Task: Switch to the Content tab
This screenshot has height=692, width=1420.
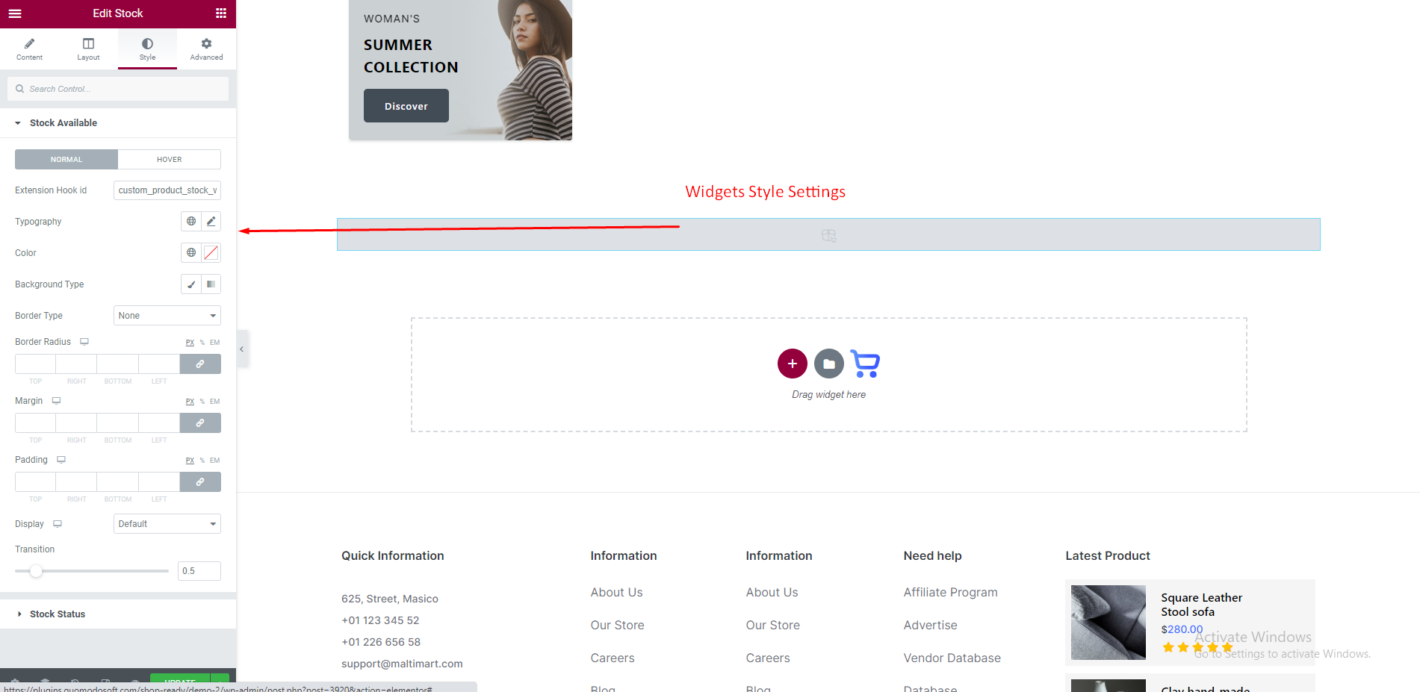Action: click(x=29, y=49)
